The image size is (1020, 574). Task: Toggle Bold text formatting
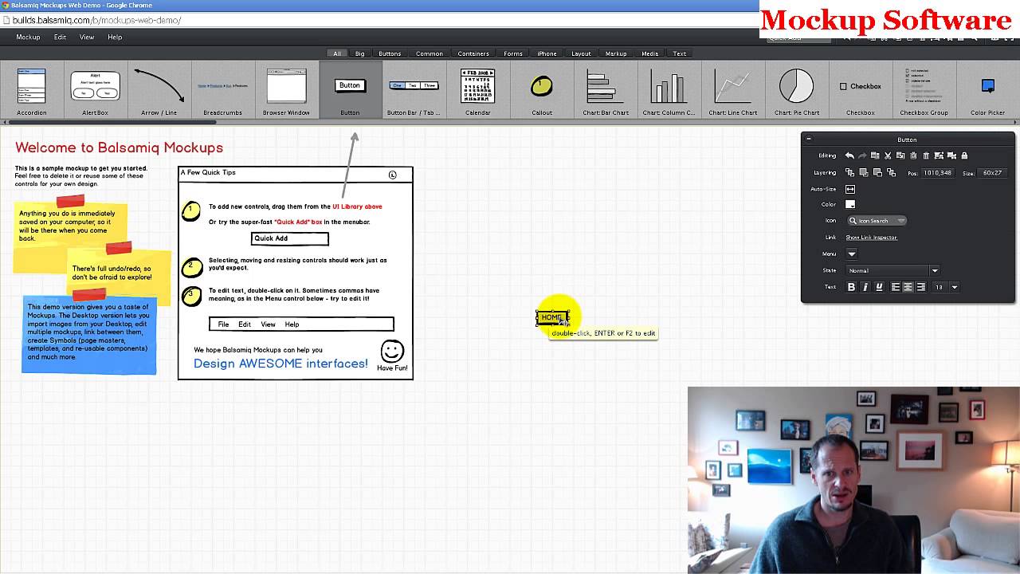pos(851,287)
